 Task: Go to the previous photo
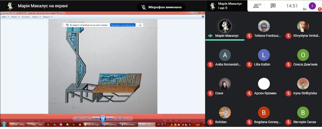(x=95, y=118)
